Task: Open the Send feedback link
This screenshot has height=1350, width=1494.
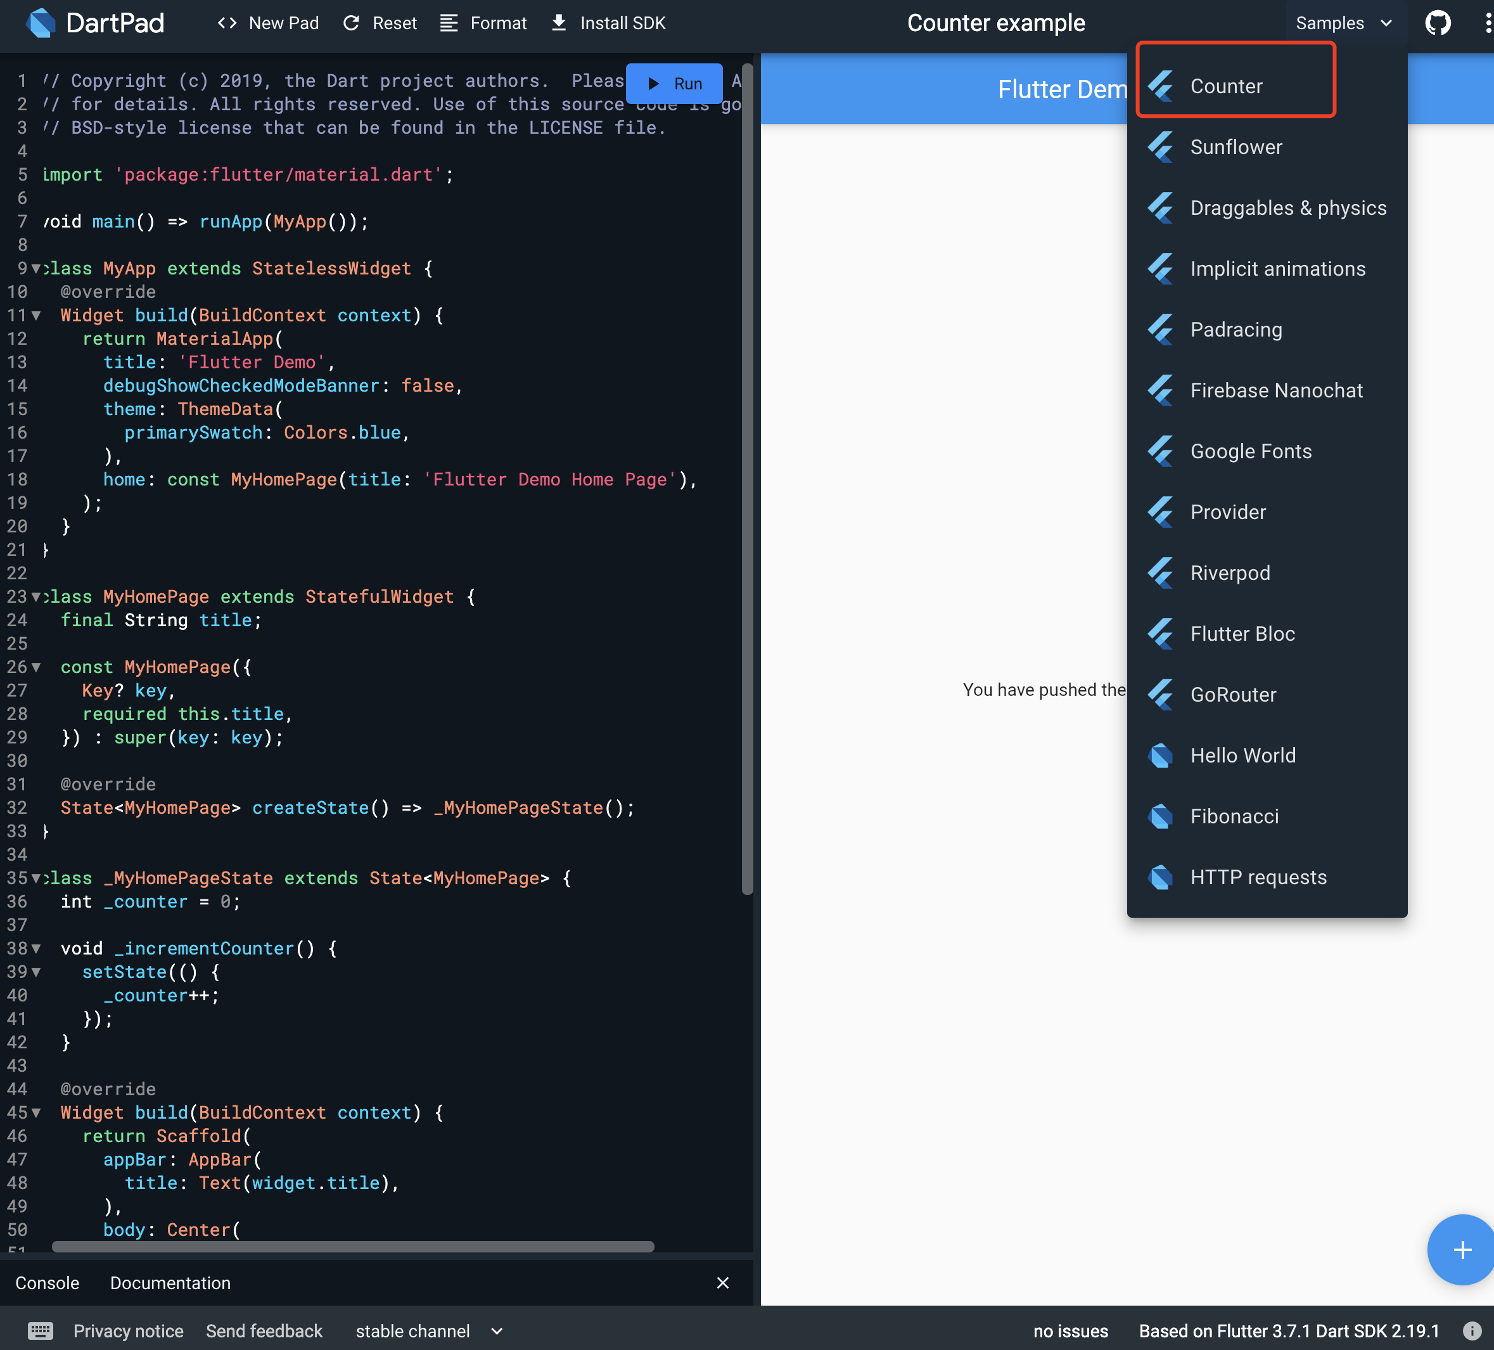Action: [264, 1331]
